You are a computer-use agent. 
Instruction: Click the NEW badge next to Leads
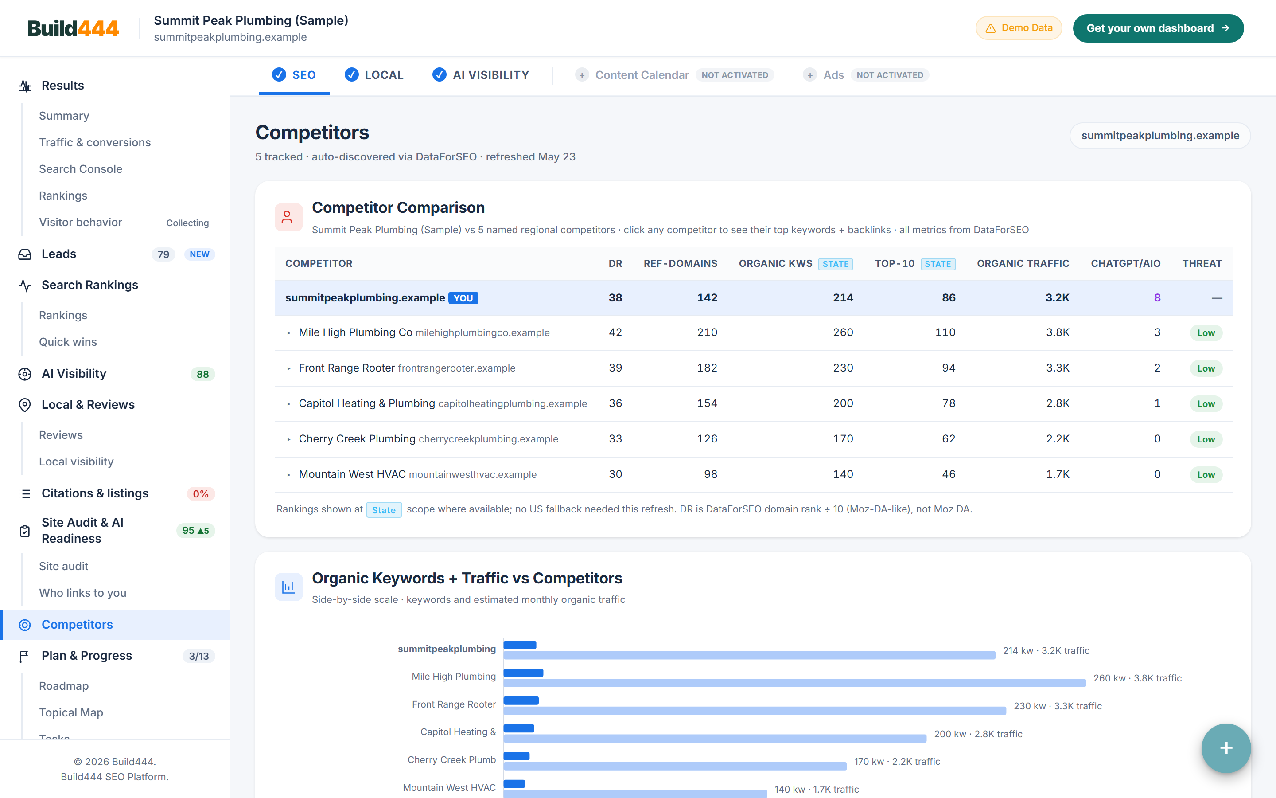[200, 254]
